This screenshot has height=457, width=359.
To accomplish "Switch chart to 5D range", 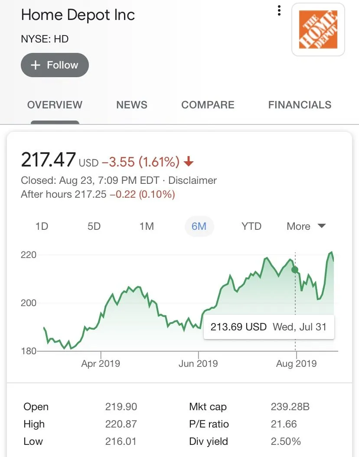I will (x=94, y=226).
